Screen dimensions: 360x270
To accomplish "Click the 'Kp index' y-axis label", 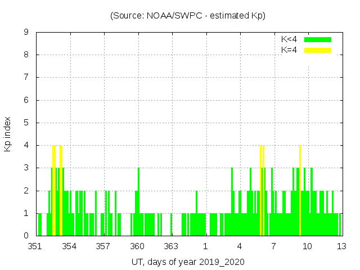I will click(x=8, y=134).
